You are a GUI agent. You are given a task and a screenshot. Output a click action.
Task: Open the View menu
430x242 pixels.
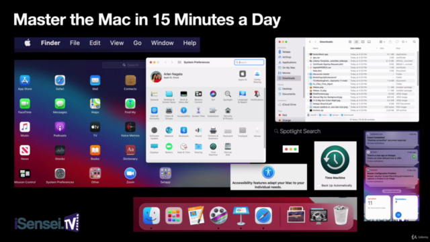pos(117,43)
